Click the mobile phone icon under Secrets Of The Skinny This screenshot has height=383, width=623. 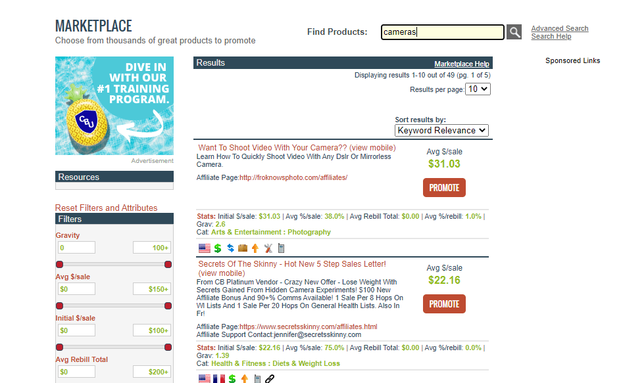coord(257,378)
